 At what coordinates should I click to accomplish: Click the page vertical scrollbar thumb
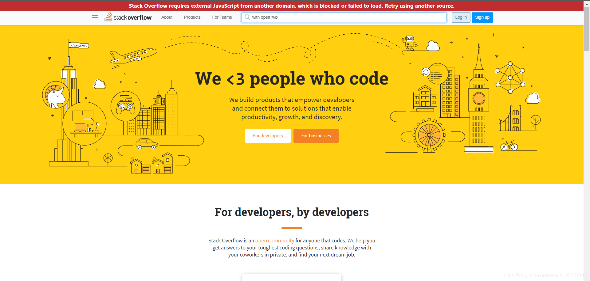(587, 29)
